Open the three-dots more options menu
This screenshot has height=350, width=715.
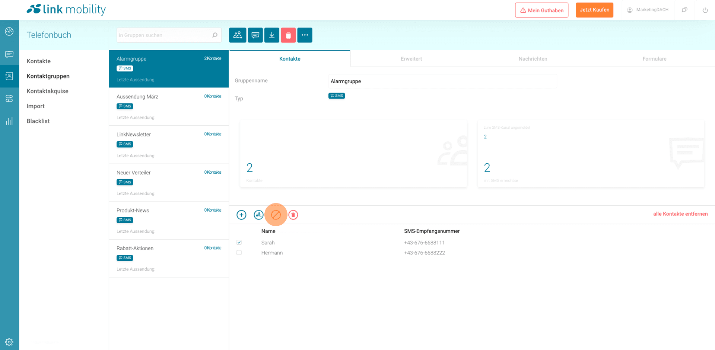click(x=305, y=35)
